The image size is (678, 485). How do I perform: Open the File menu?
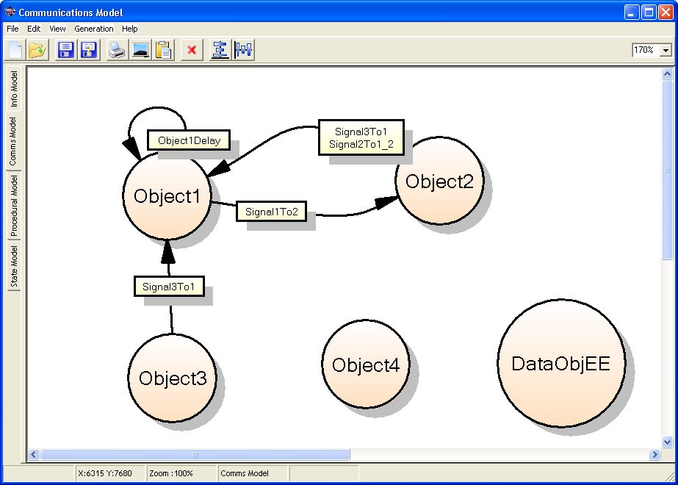[12, 29]
